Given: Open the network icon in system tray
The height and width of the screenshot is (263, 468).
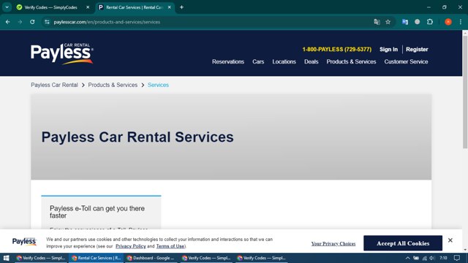Looking at the screenshot, I should [x=424, y=258].
